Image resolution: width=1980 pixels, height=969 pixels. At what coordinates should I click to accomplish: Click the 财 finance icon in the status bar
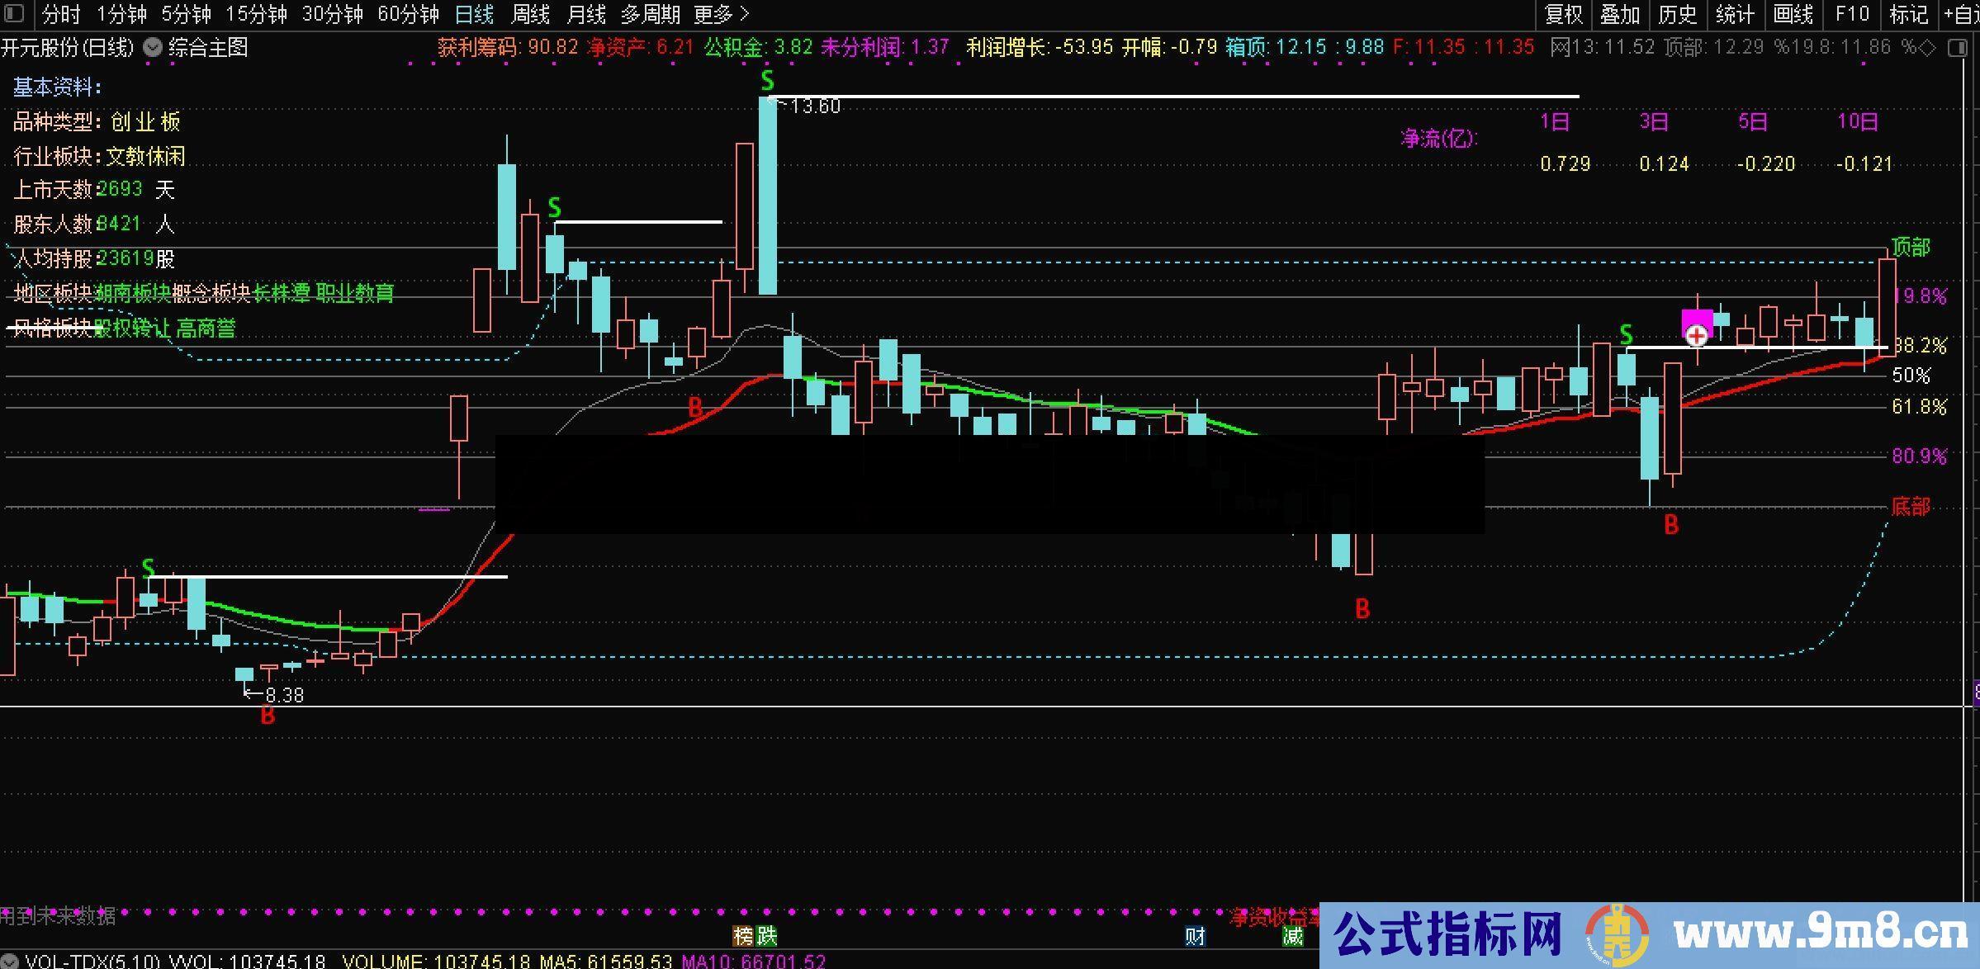[x=1196, y=937]
